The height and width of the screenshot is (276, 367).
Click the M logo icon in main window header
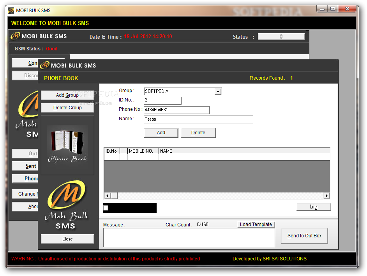(16, 36)
